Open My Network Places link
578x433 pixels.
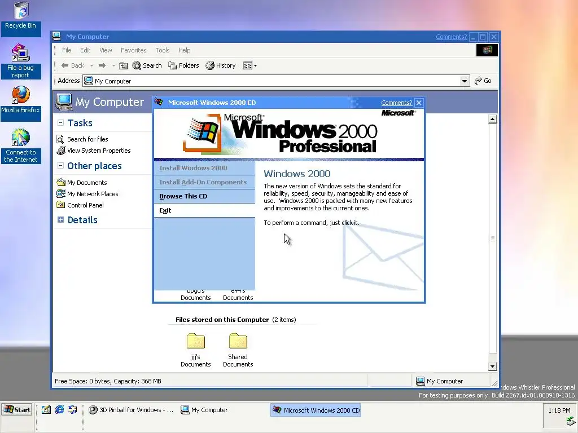(93, 194)
